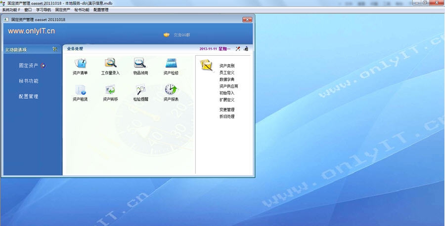Open the 系统功能 F menu
445x226 pixels.
(x=11, y=10)
